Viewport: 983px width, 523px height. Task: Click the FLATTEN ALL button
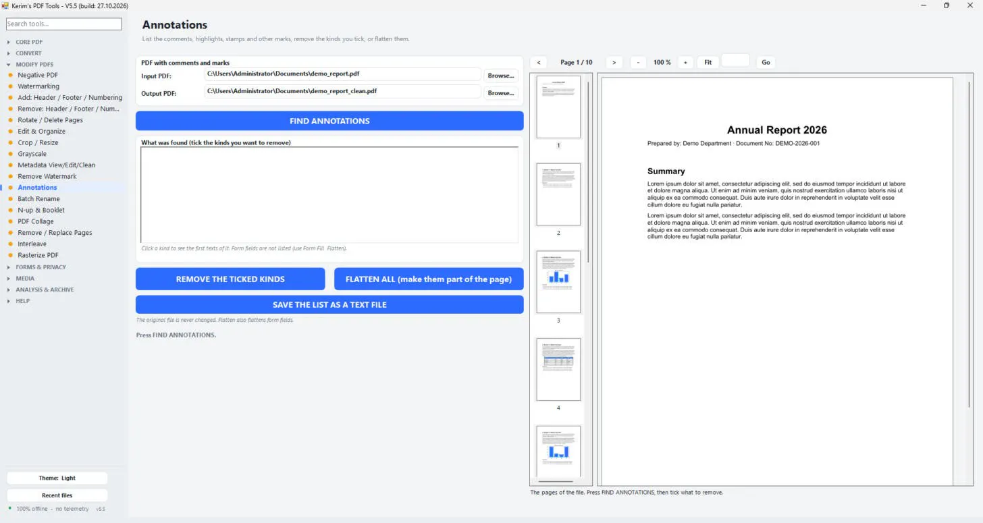429,279
